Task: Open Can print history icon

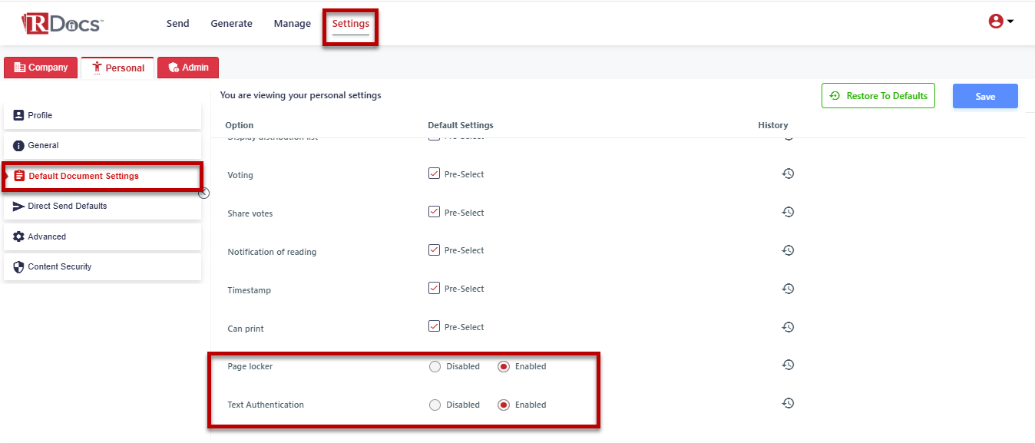Action: 788,327
